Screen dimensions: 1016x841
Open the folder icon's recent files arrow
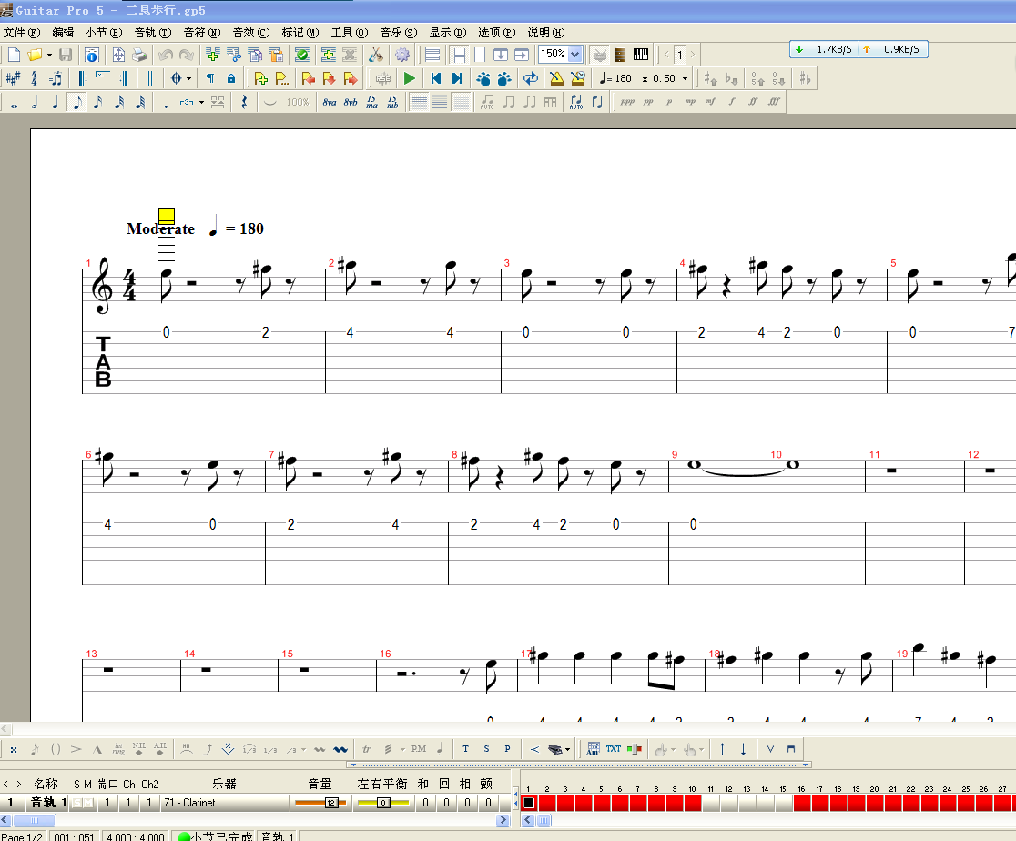click(x=49, y=56)
